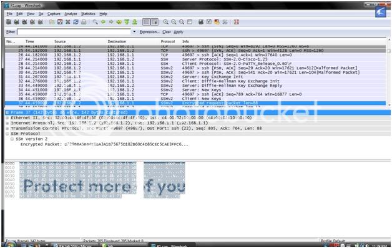The height and width of the screenshot is (248, 392).
Task: Jump to last packet icon
Action: (135, 22)
